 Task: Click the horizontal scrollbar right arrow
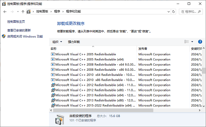199,110
